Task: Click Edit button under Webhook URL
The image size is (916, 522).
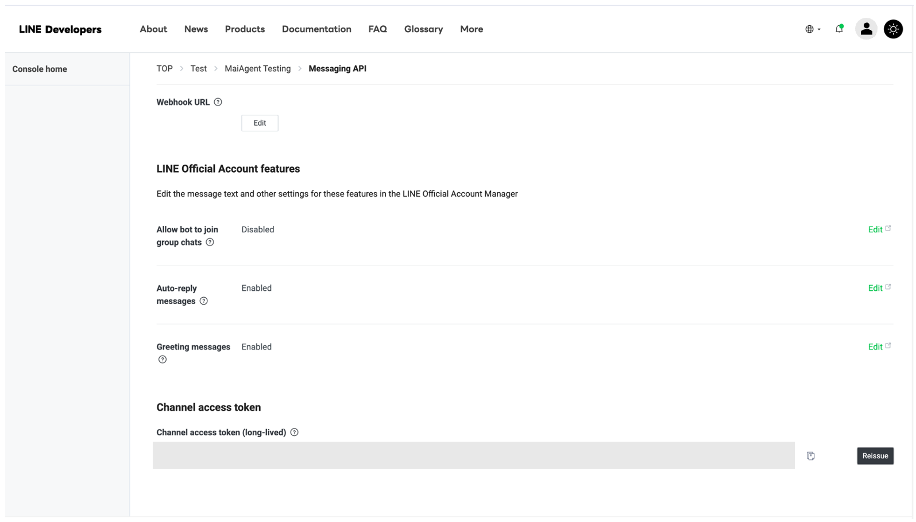Action: click(260, 123)
